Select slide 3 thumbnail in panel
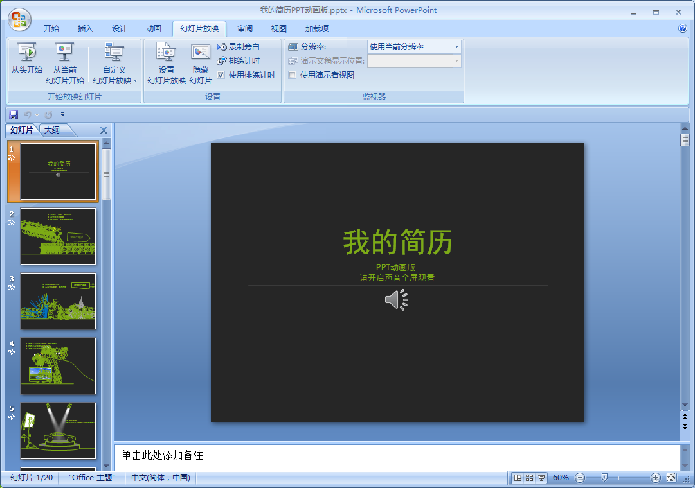 58,301
